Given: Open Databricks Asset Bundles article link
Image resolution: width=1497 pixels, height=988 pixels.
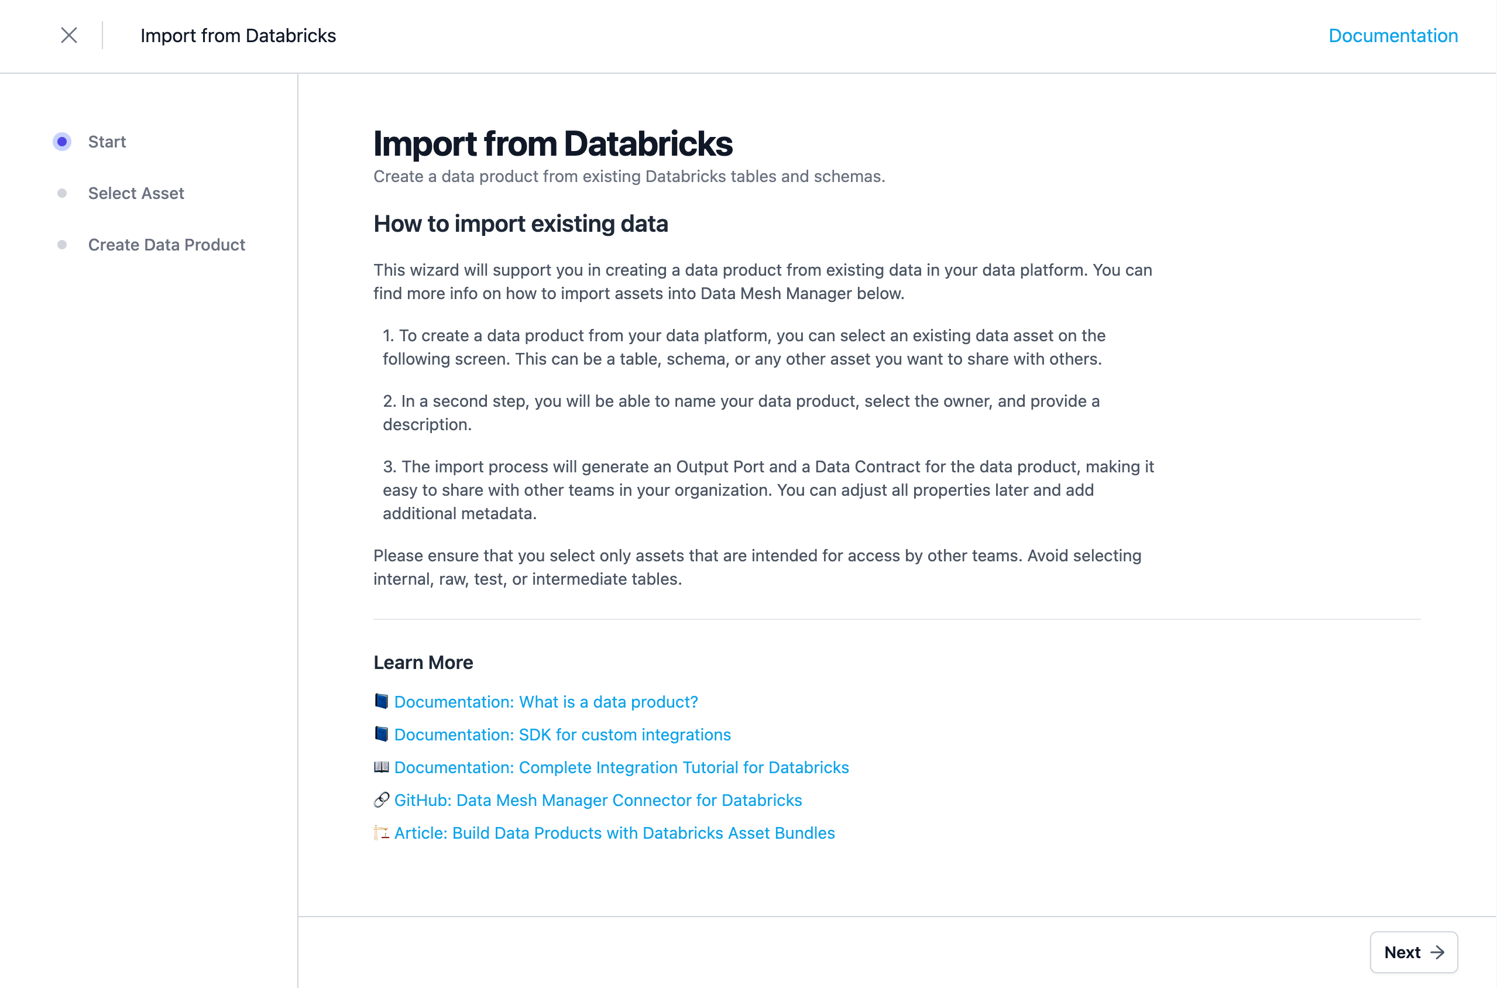Looking at the screenshot, I should click(x=614, y=833).
